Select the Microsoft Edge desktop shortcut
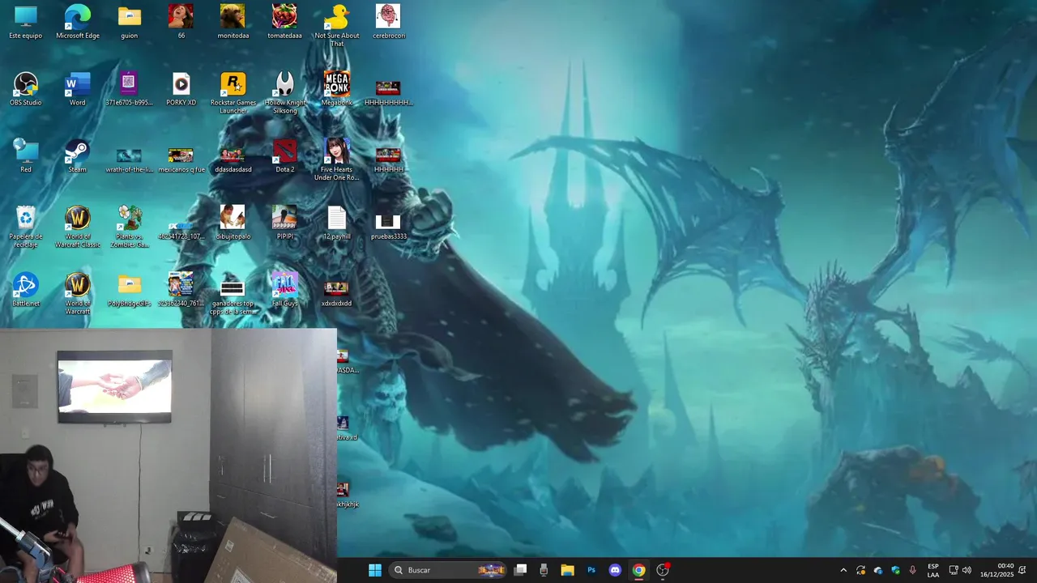This screenshot has height=583, width=1037. click(x=78, y=22)
